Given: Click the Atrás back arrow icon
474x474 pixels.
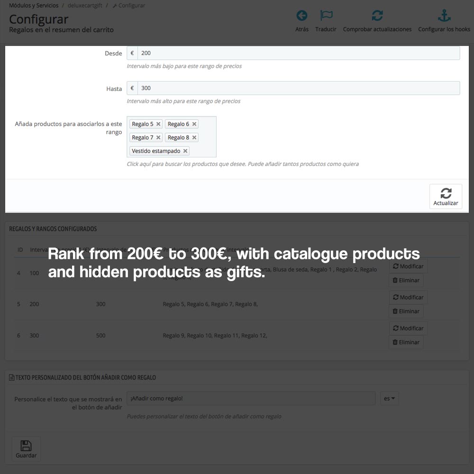Looking at the screenshot, I should [x=301, y=16].
